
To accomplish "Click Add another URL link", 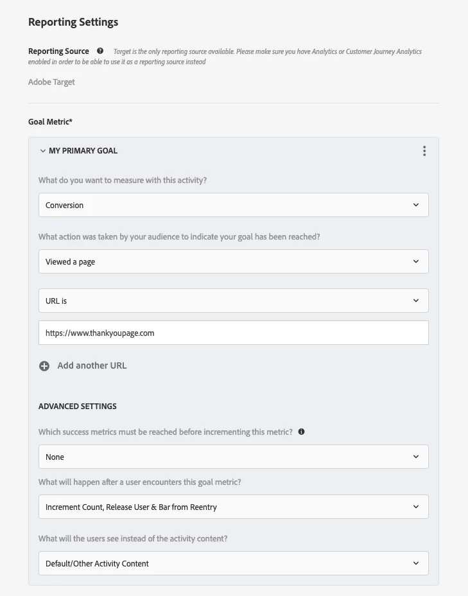I will pyautogui.click(x=92, y=365).
